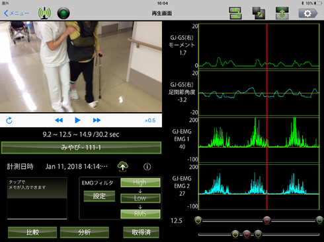Tap the green status indicator light
Image resolution: width=324 pixels, height=242 pixels.
[x=63, y=13]
